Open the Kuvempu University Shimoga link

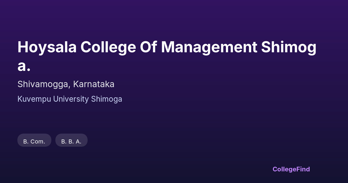coord(70,99)
